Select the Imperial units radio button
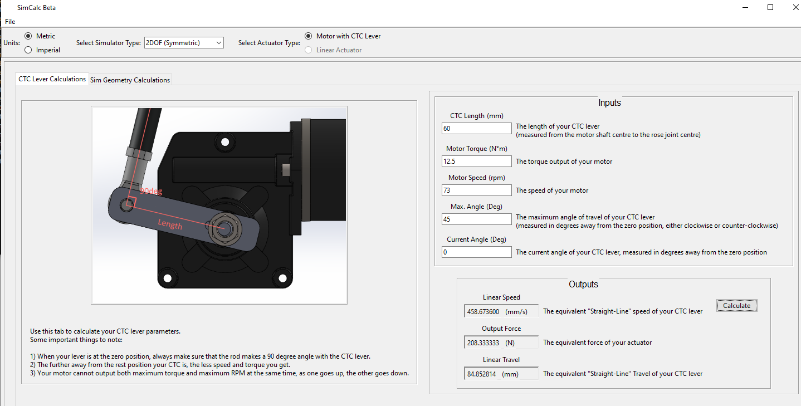The width and height of the screenshot is (801, 406). [28, 50]
